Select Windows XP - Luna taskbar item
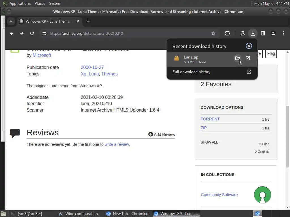 (176, 214)
